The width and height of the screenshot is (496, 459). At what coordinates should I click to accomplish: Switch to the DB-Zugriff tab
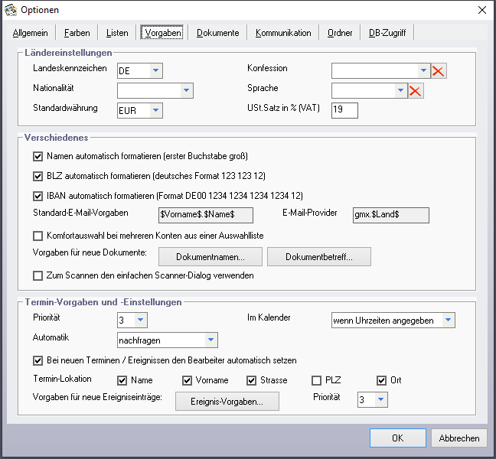pos(387,33)
